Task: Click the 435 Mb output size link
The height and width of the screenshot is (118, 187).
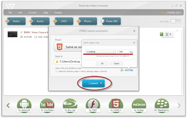Action: coord(129,70)
